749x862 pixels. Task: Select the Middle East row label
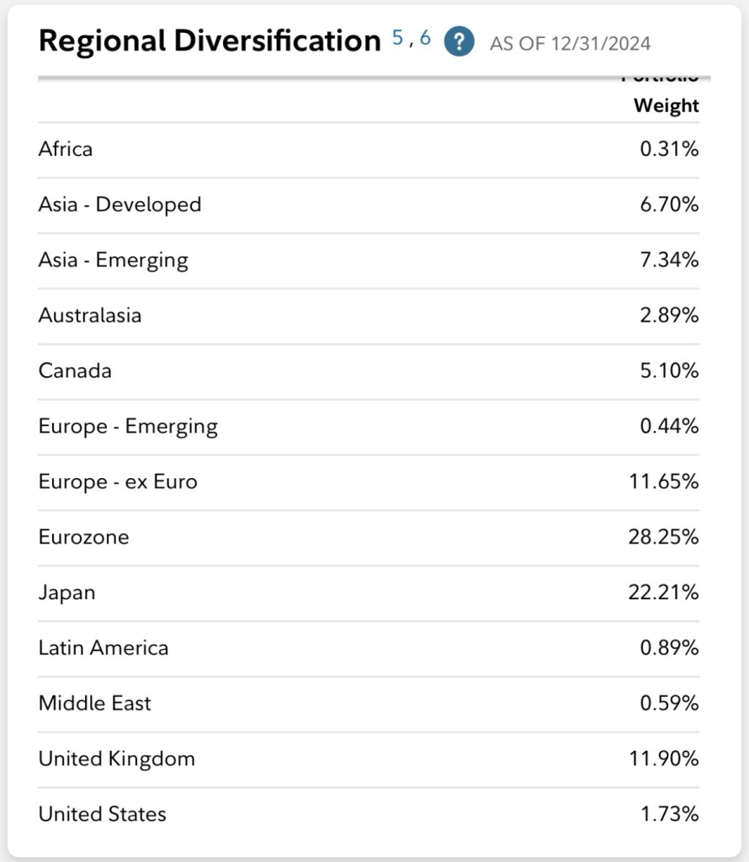tap(95, 703)
